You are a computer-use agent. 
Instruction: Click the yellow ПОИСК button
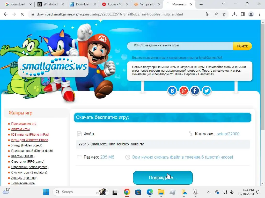(x=242, y=46)
